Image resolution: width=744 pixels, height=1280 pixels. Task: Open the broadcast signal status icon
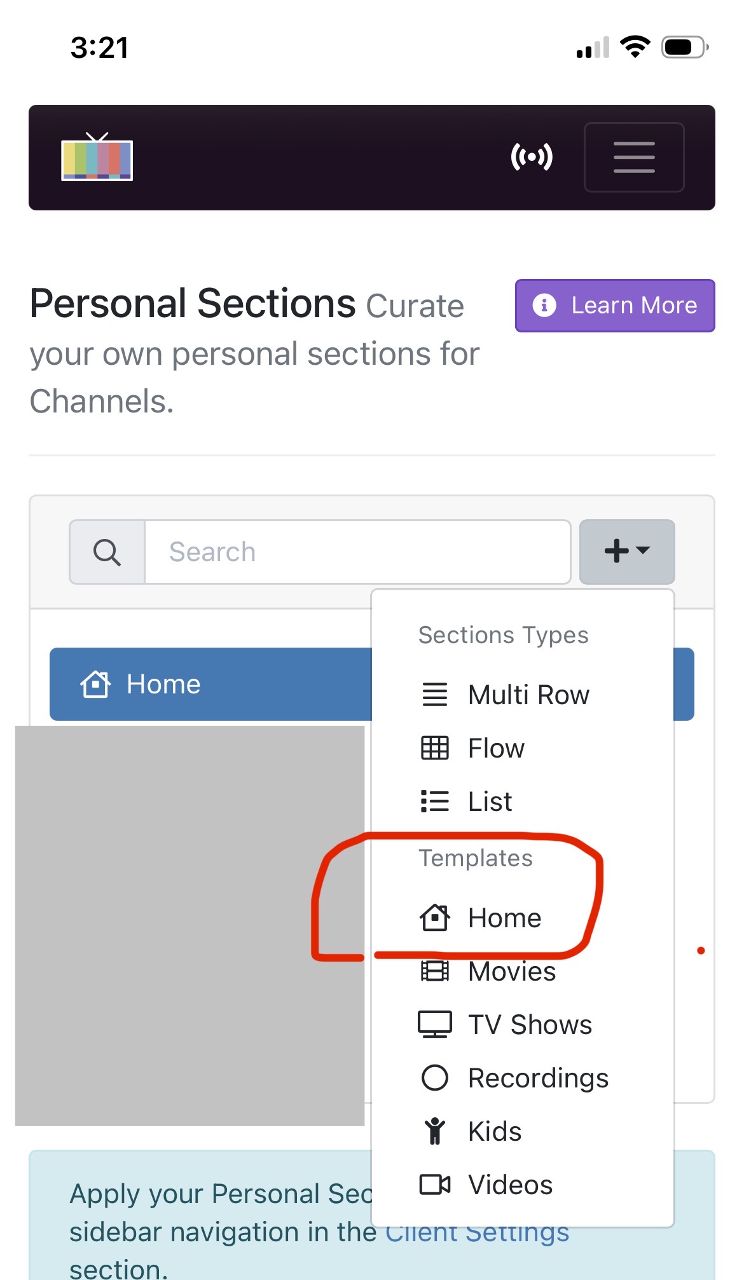(532, 157)
